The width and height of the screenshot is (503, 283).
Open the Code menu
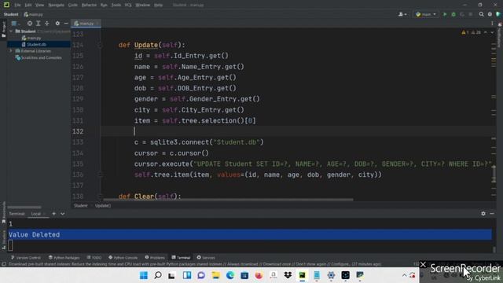click(x=73, y=6)
